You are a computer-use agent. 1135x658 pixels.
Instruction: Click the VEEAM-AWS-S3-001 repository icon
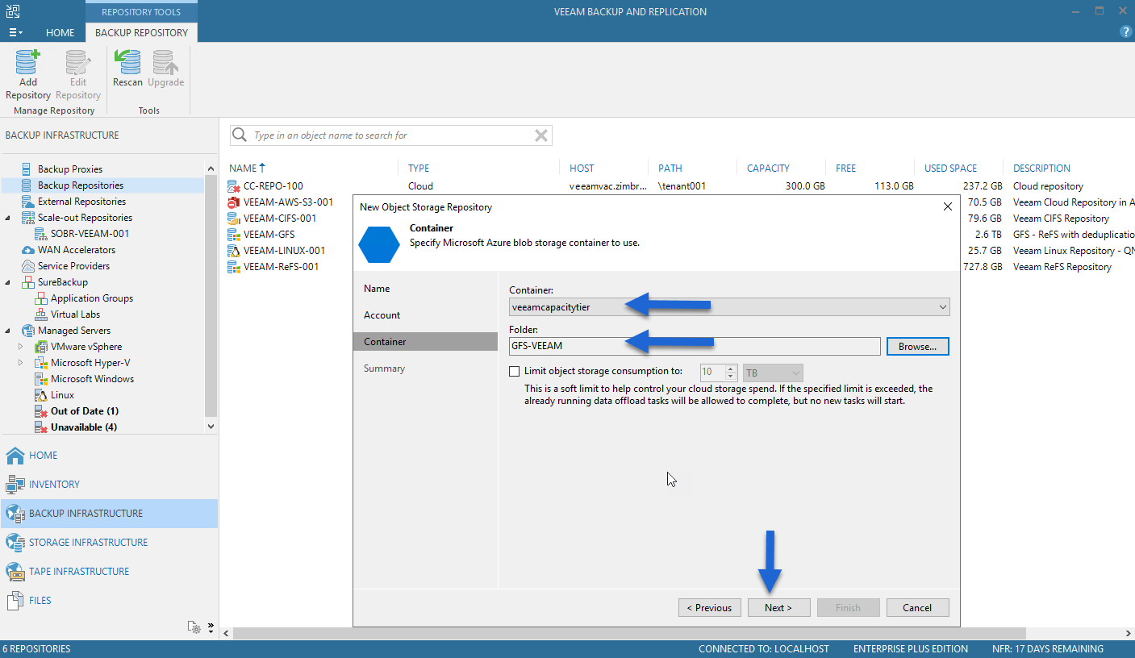coord(234,202)
